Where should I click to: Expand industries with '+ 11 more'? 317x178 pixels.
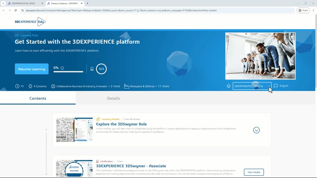[x=162, y=86]
